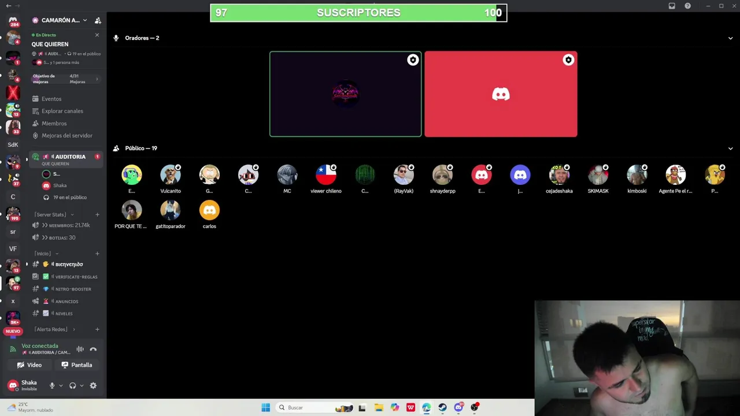The width and height of the screenshot is (740, 416).
Task: Collapse the Oradores section
Action: click(730, 38)
